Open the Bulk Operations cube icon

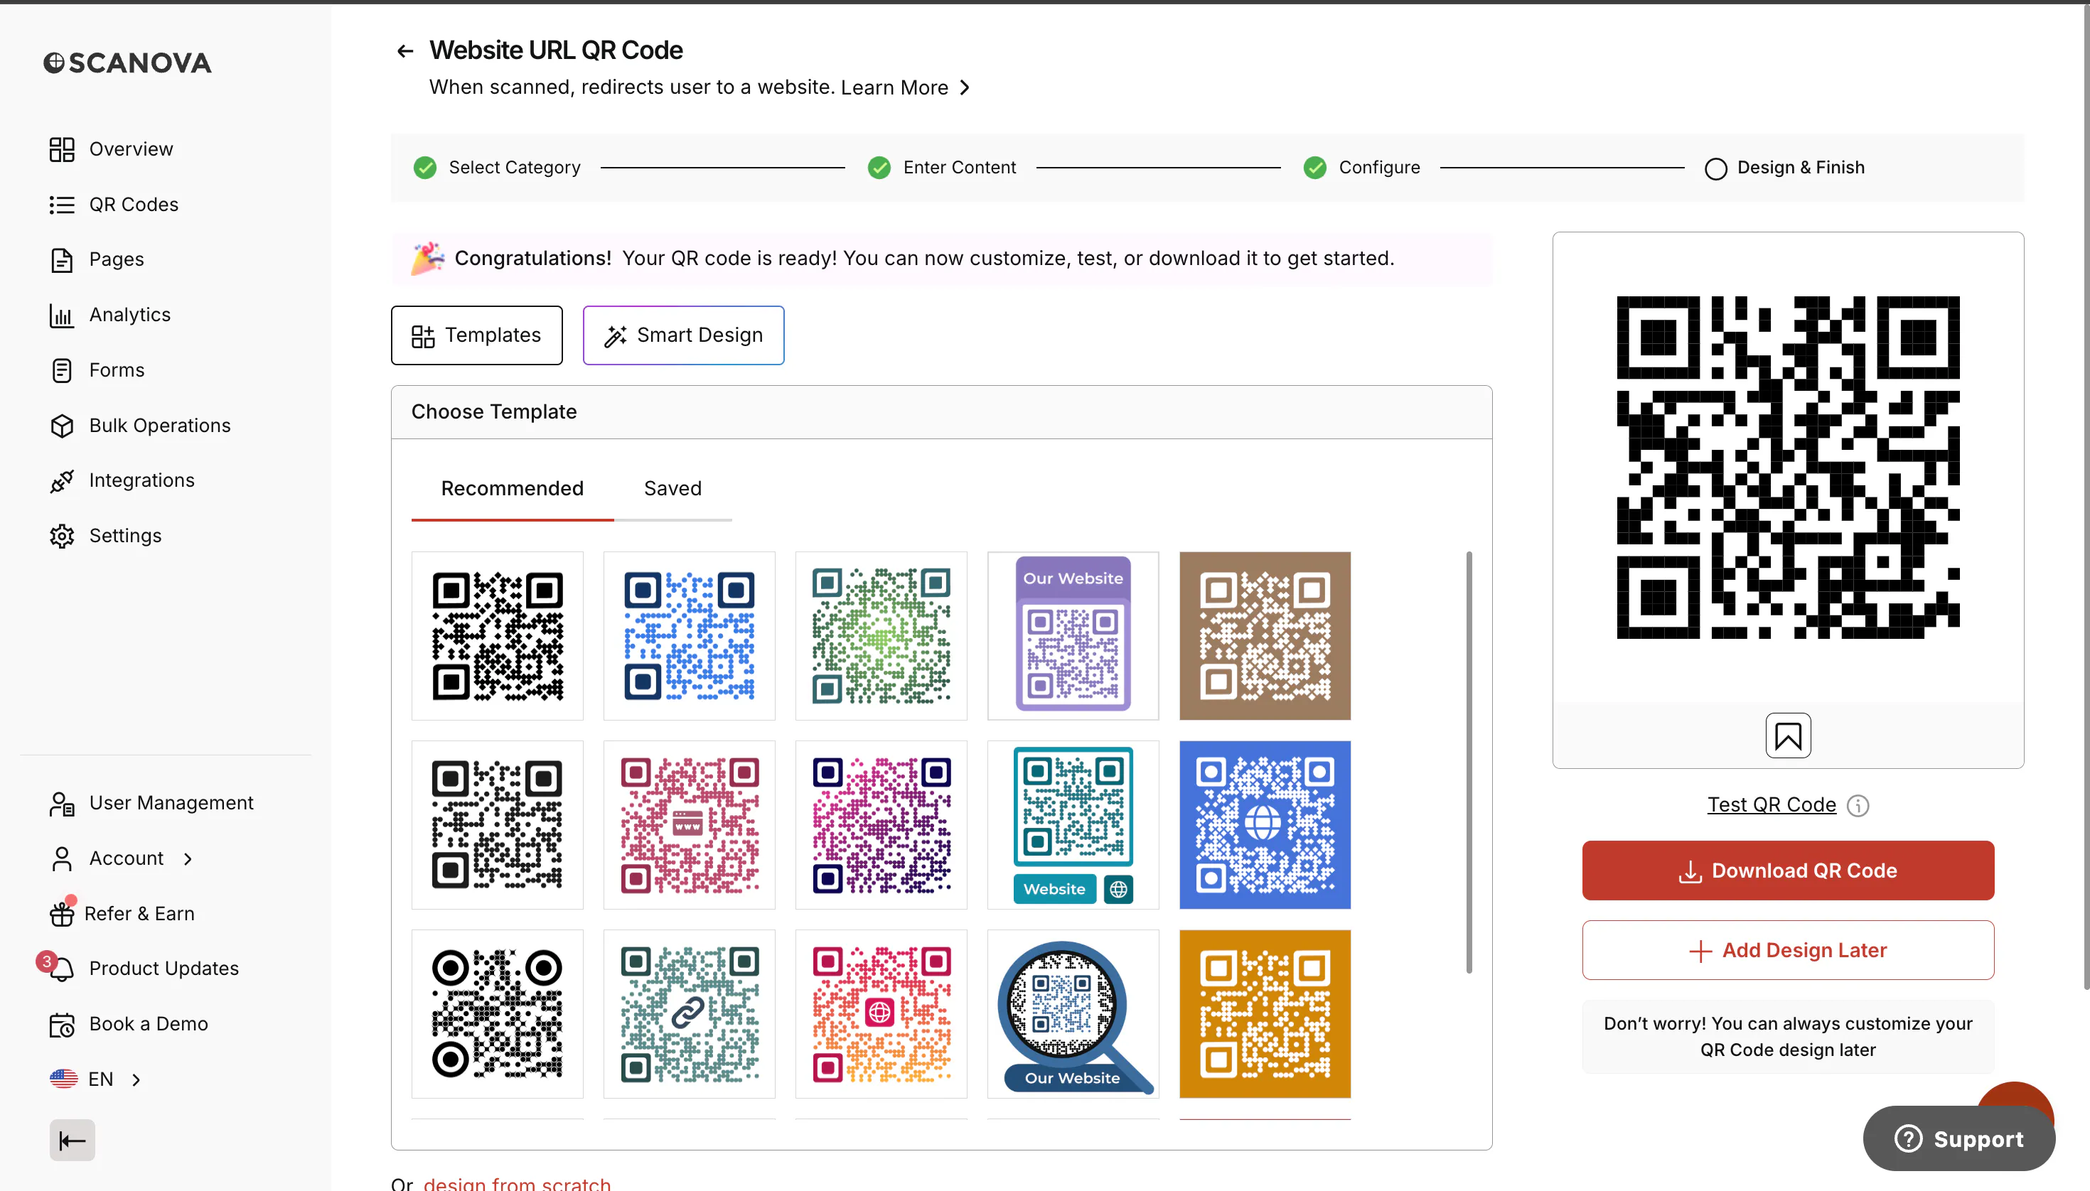[61, 426]
